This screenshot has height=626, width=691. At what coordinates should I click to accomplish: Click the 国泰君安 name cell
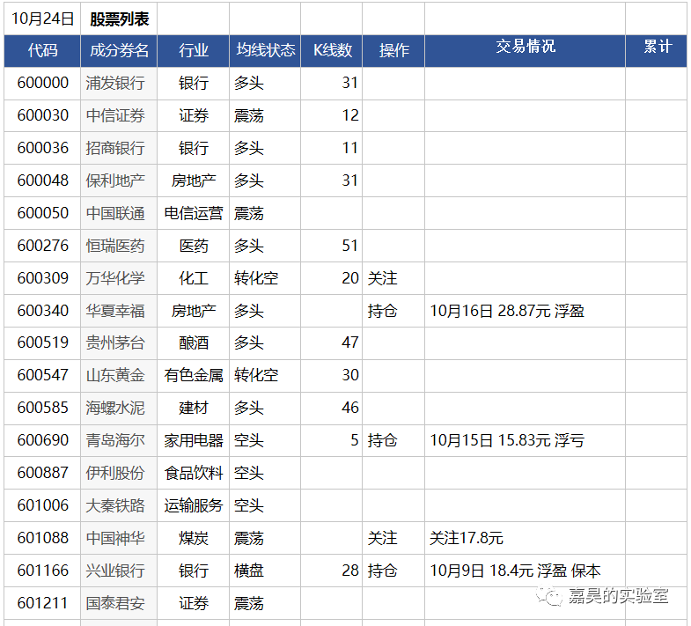coord(119,603)
